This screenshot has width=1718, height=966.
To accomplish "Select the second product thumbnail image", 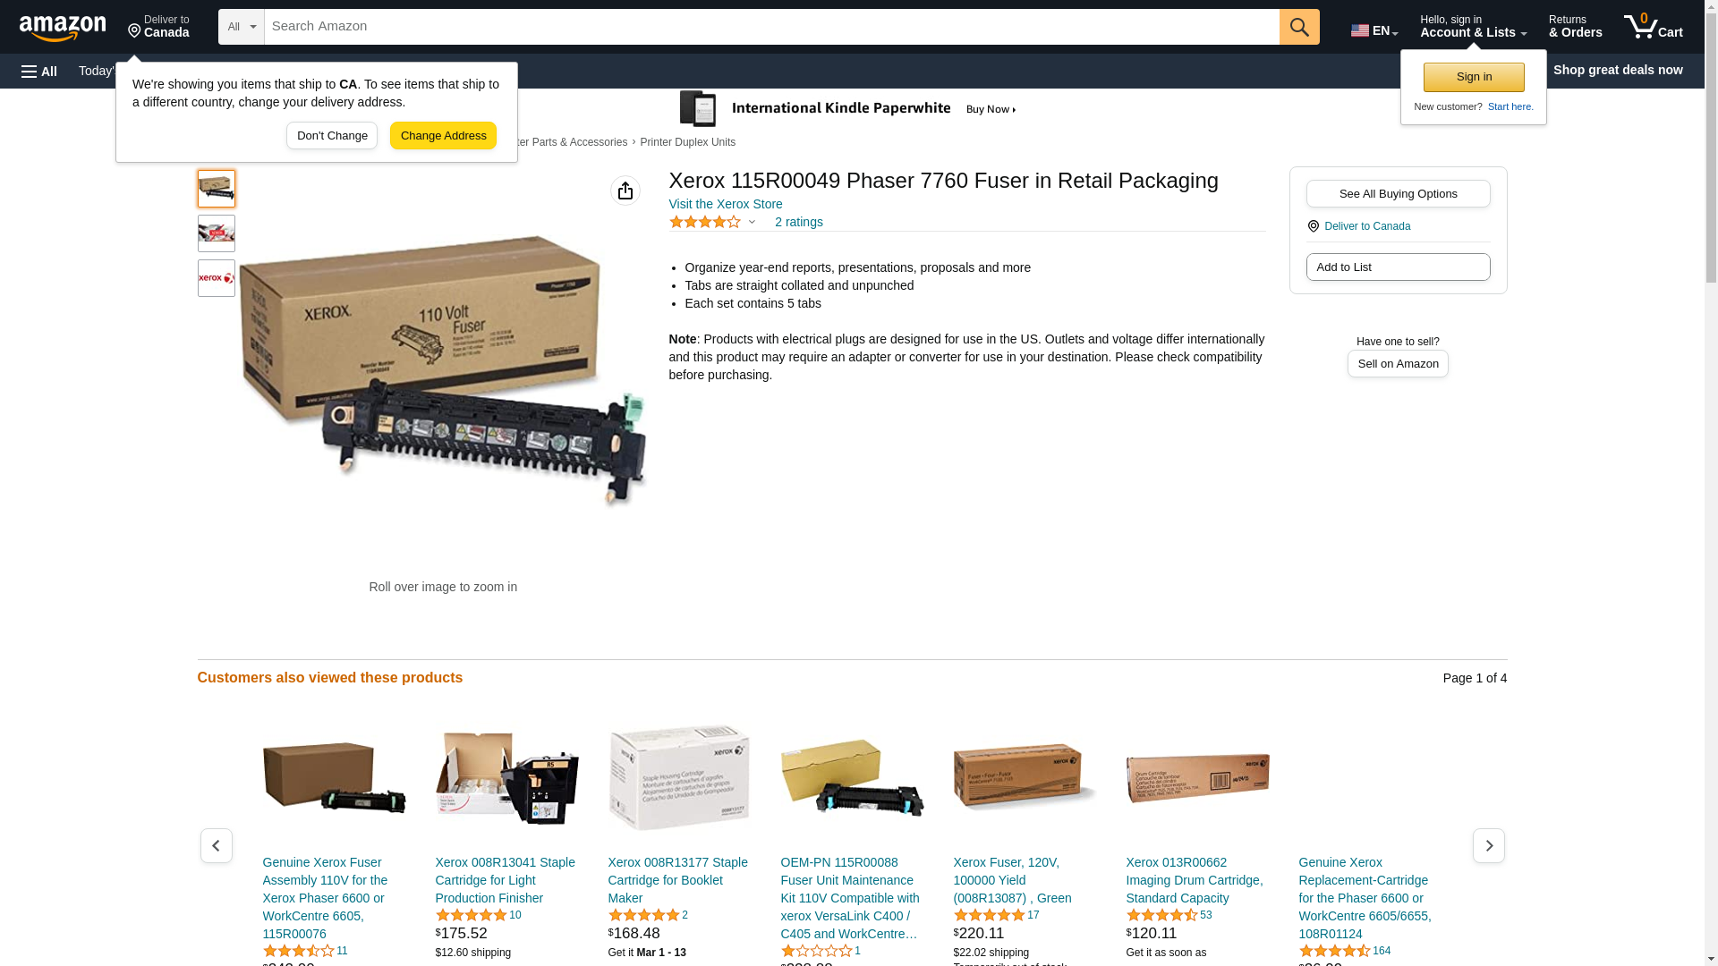I will tap(217, 233).
